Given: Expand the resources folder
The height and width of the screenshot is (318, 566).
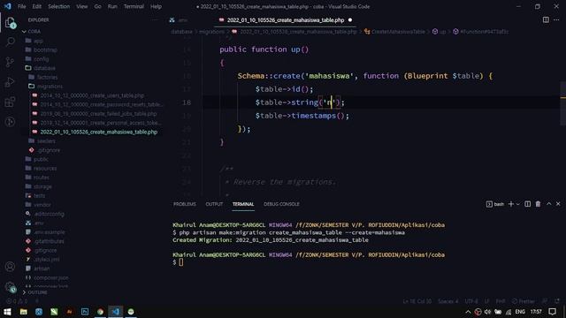Looking at the screenshot, I should (x=45, y=168).
